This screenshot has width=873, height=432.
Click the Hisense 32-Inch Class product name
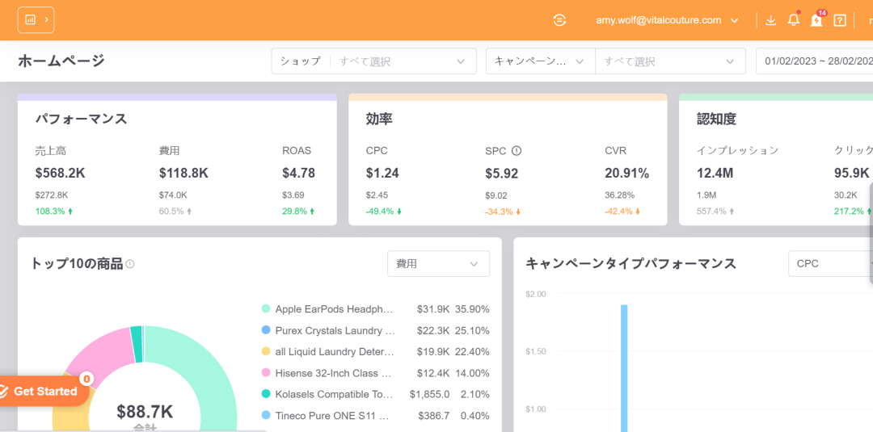click(334, 372)
